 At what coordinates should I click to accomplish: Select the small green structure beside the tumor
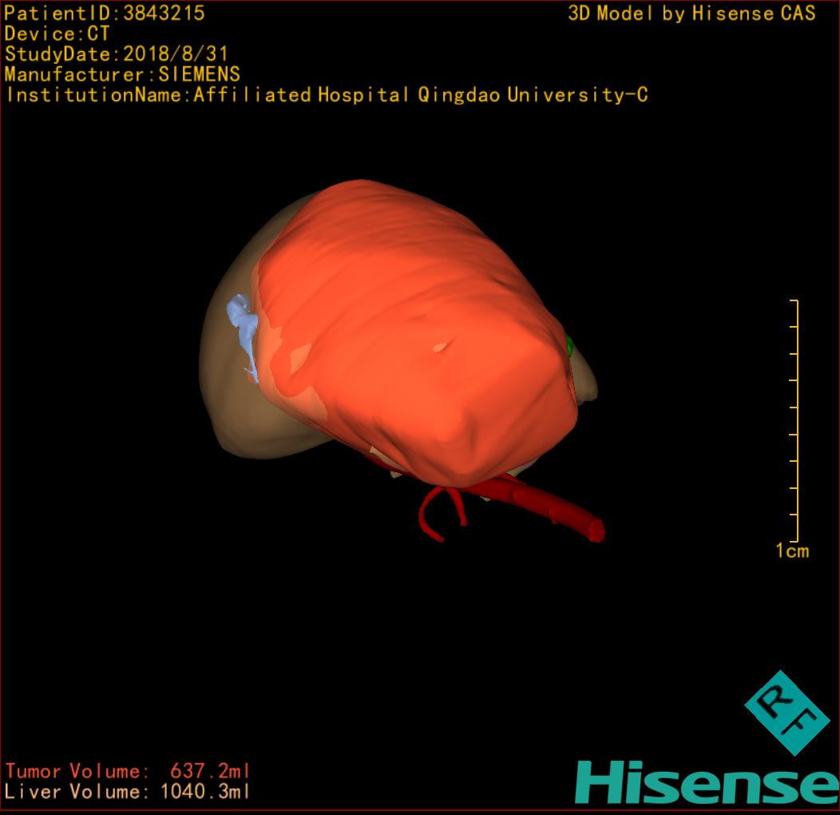click(570, 347)
